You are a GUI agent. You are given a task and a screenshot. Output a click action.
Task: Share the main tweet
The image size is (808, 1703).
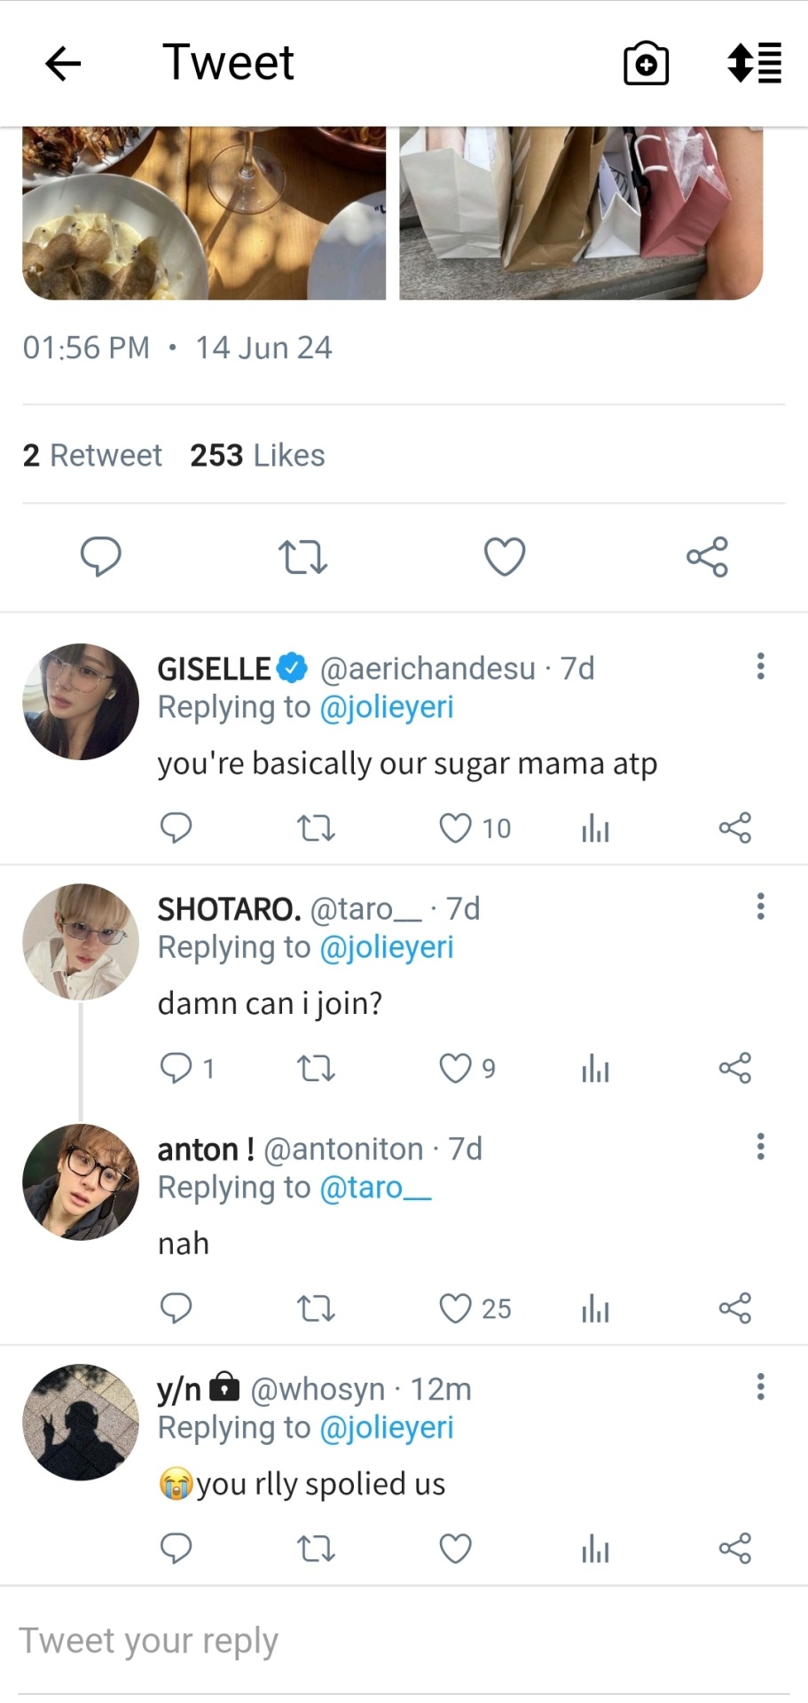coord(707,557)
